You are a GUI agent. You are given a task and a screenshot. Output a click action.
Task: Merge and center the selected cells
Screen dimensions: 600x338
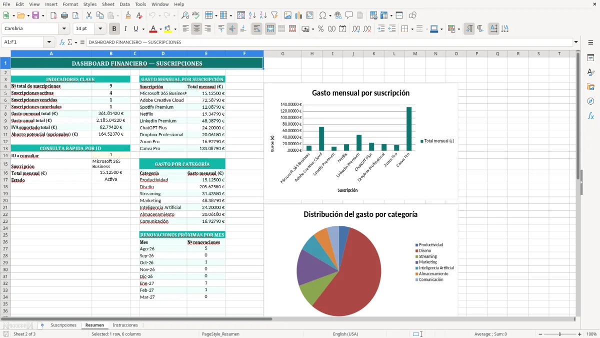270,29
